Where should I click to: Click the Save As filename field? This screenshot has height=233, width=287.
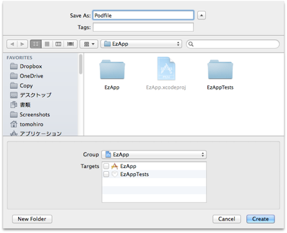click(143, 15)
